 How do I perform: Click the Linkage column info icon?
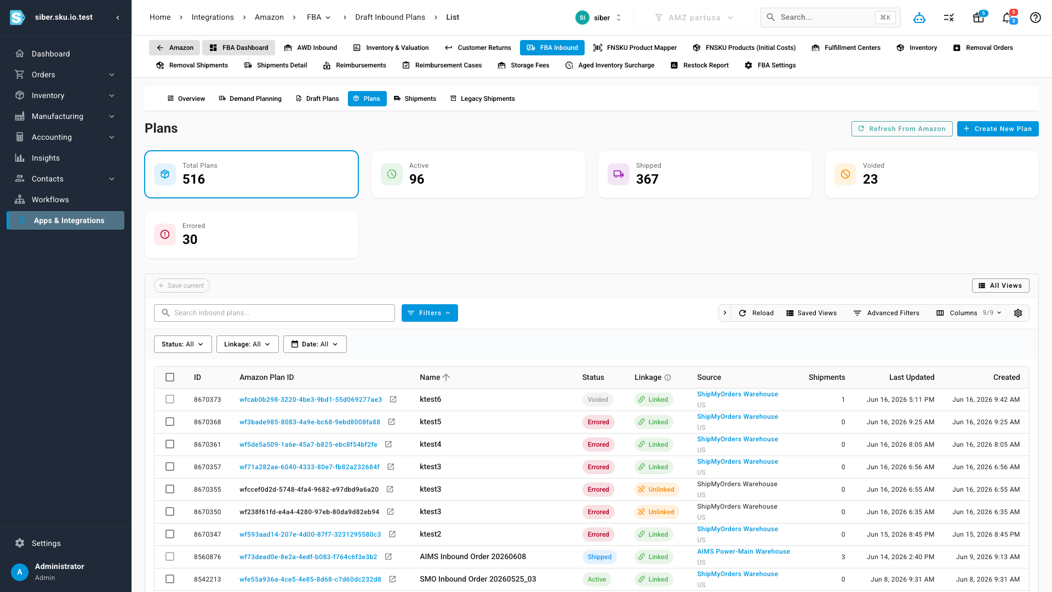point(667,378)
